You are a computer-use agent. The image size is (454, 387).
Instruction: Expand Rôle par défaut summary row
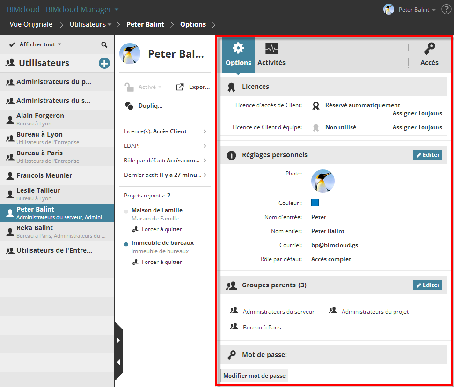165,161
